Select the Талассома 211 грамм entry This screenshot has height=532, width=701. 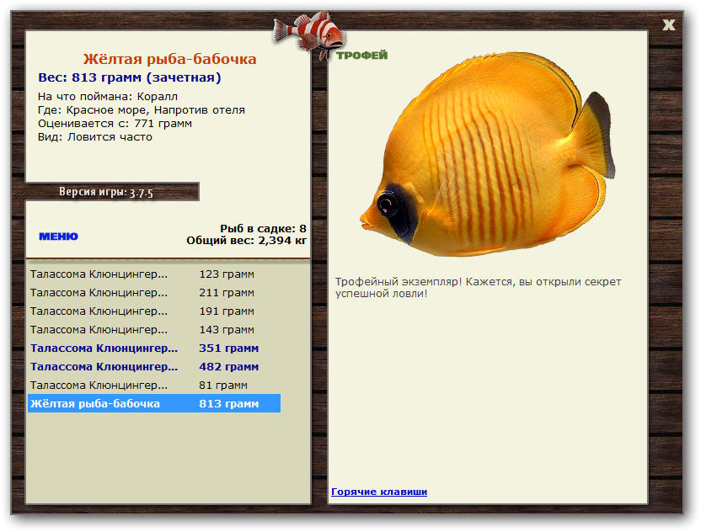click(154, 293)
